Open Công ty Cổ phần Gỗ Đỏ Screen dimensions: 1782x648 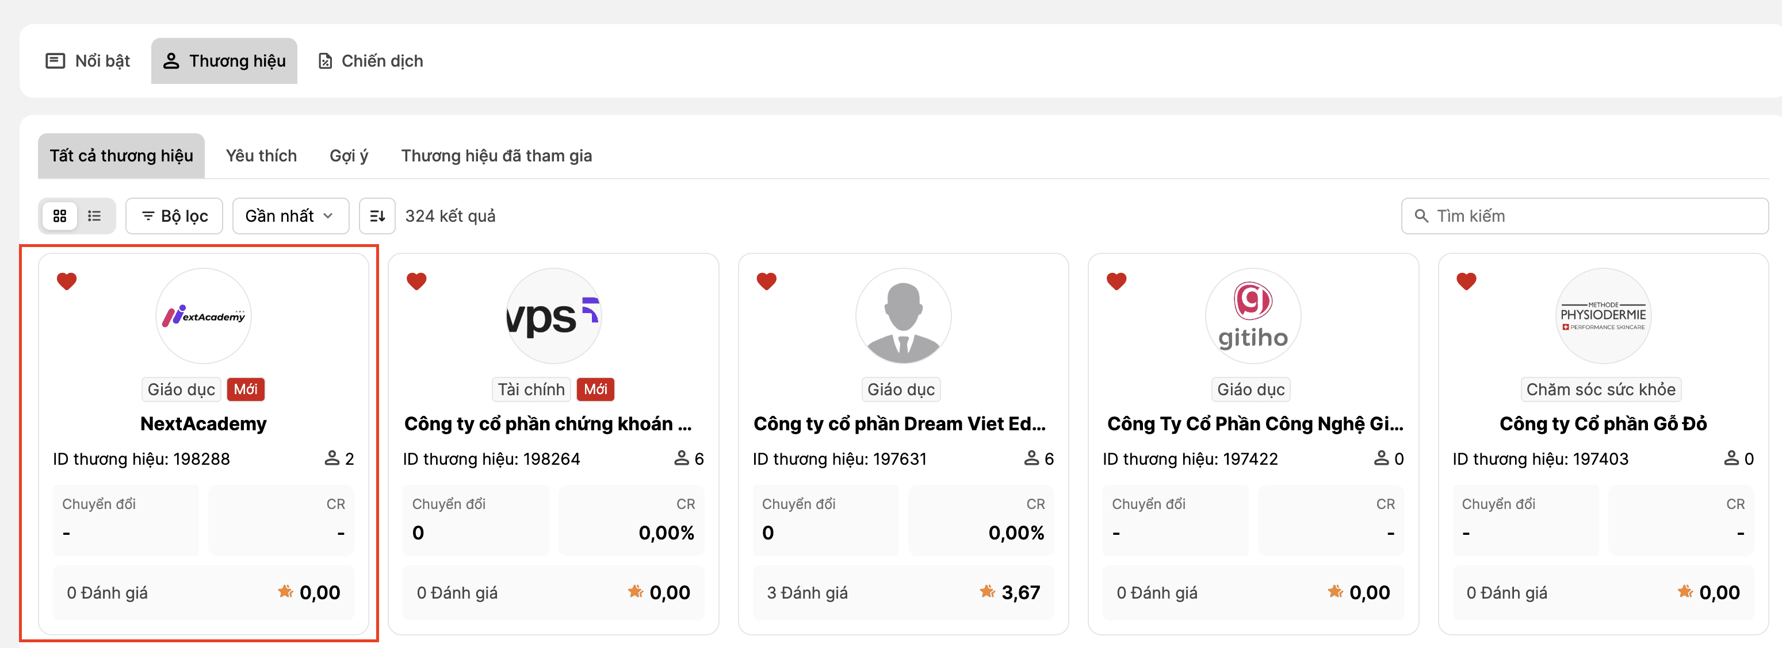(x=1603, y=423)
